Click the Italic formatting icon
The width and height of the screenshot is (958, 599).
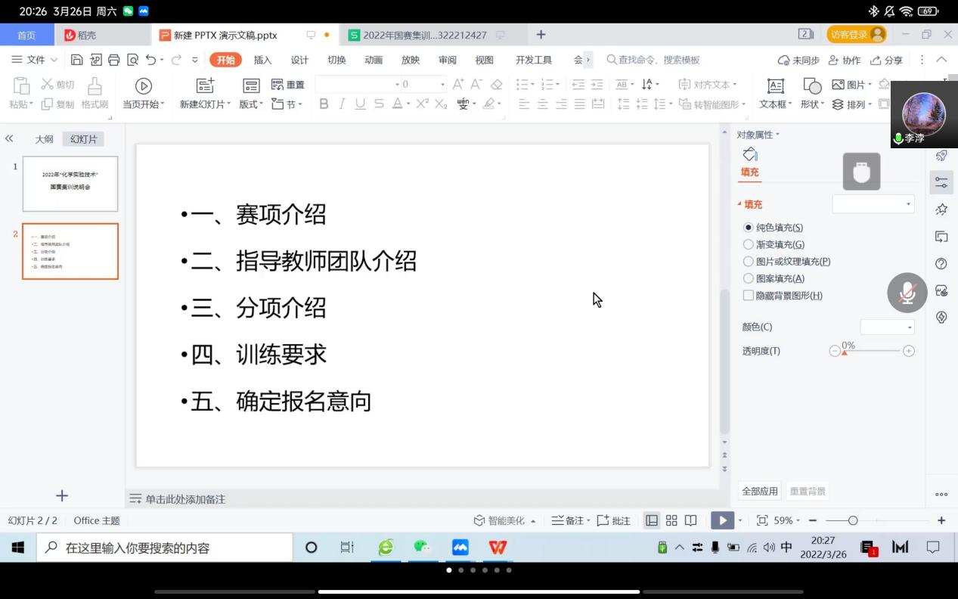tap(342, 104)
